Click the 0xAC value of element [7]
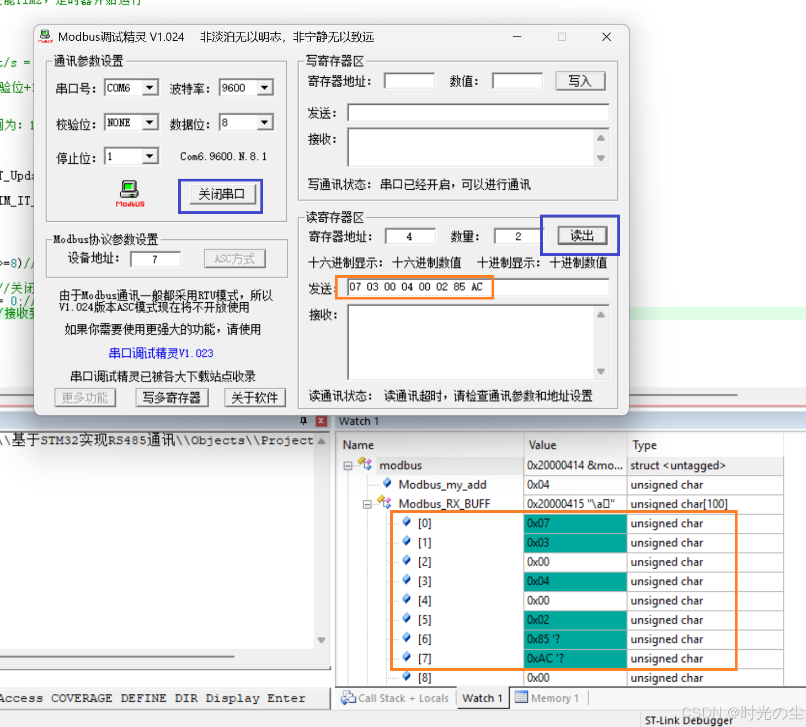Viewport: 806px width, 727px height. pos(575,658)
